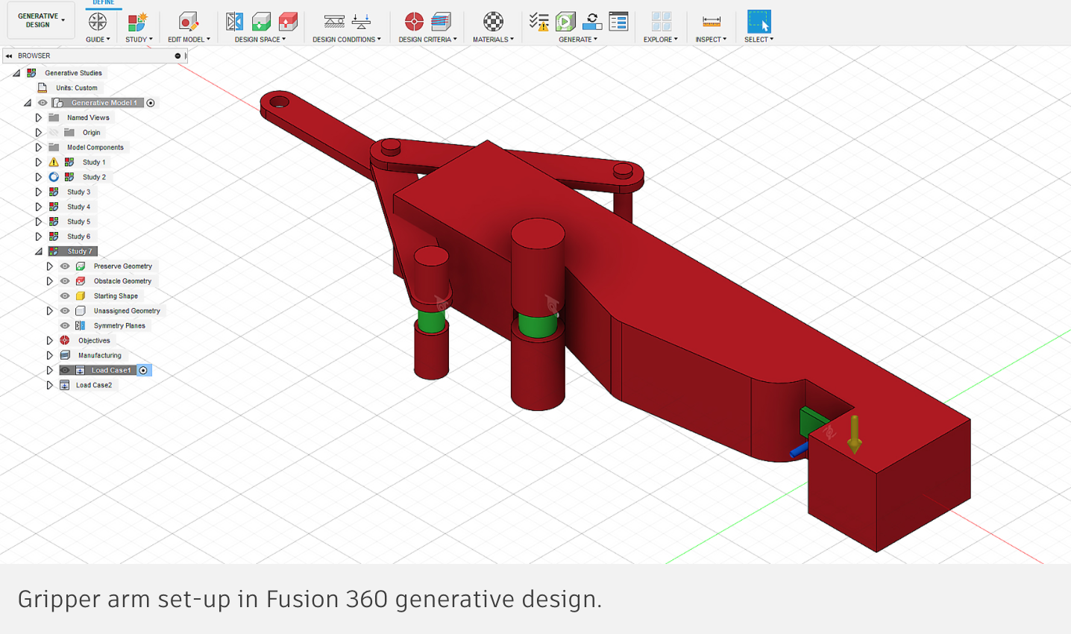Click the Materials checkered sphere icon

coord(493,22)
